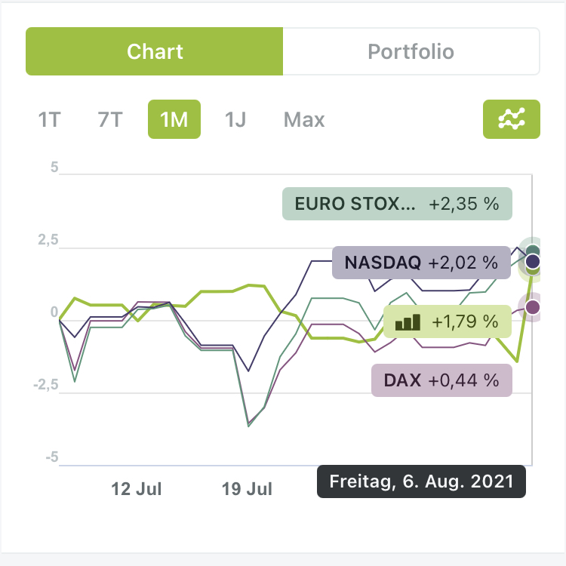Image resolution: width=566 pixels, height=566 pixels.
Task: Switch to the 1J time range
Action: click(235, 119)
